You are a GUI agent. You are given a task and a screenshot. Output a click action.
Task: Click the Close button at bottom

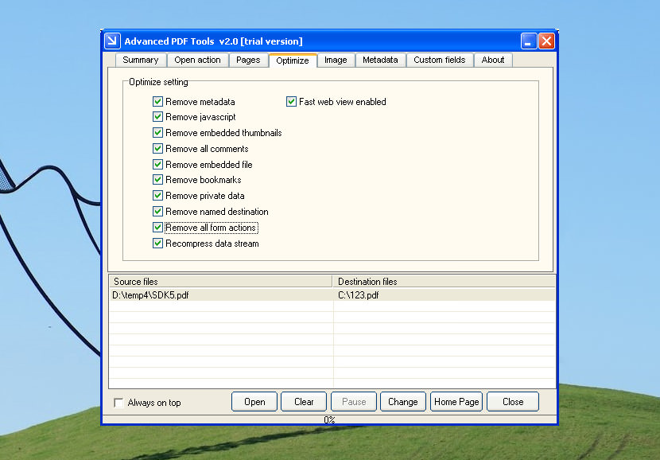tap(513, 402)
